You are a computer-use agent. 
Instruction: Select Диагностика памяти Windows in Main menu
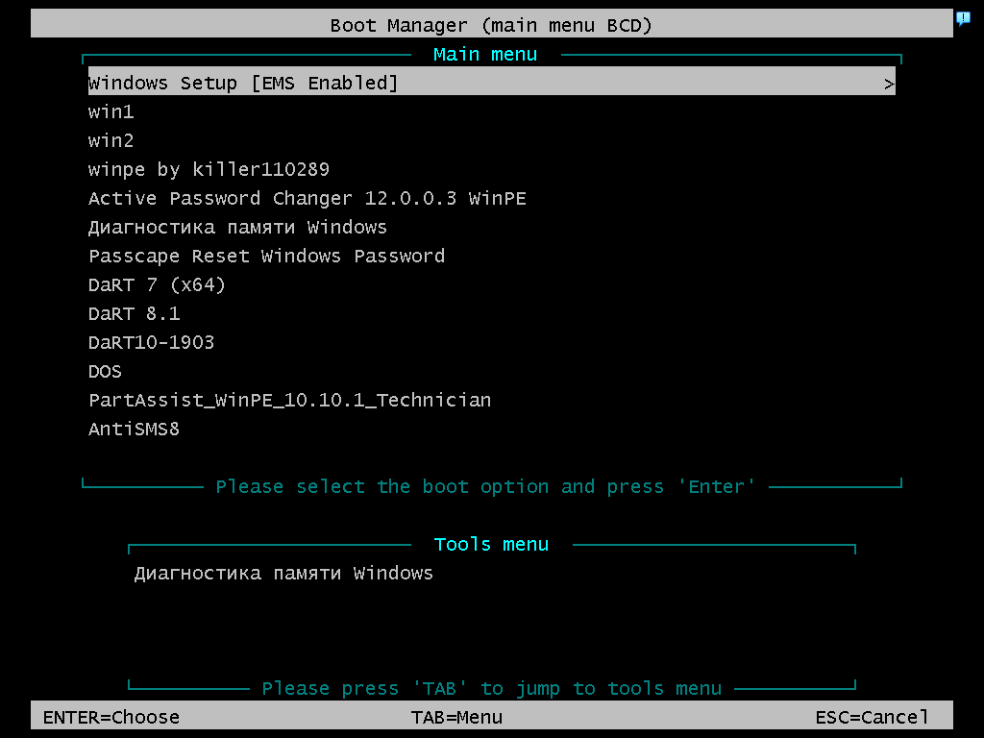click(x=237, y=227)
